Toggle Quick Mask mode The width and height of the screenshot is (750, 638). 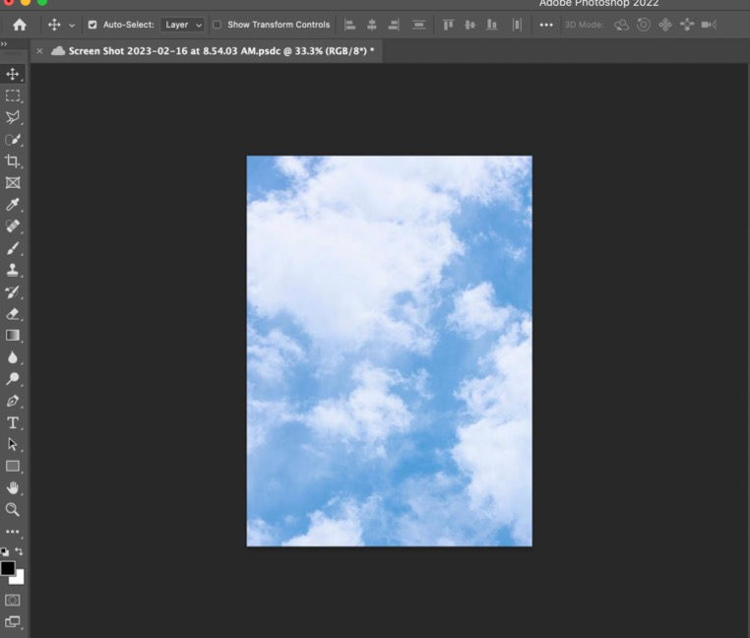[x=13, y=599]
